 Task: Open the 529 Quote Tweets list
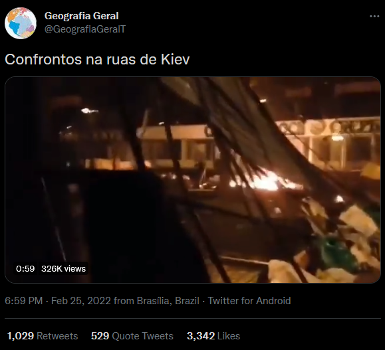coord(132,336)
